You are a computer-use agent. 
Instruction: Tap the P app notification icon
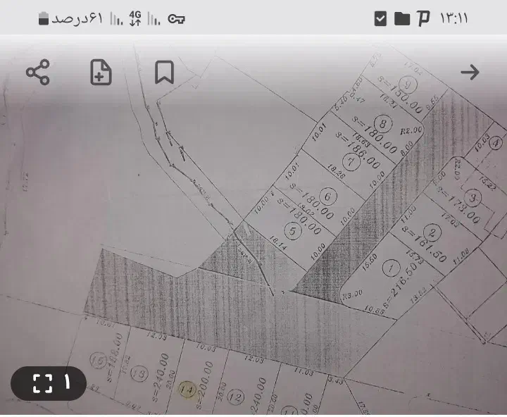click(x=423, y=18)
